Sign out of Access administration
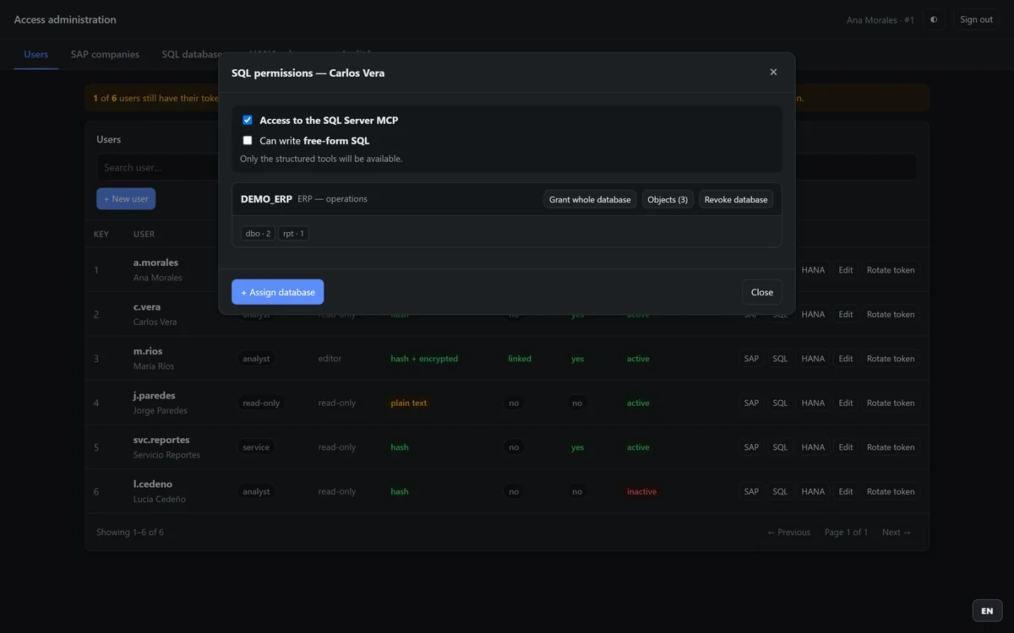 (976, 19)
